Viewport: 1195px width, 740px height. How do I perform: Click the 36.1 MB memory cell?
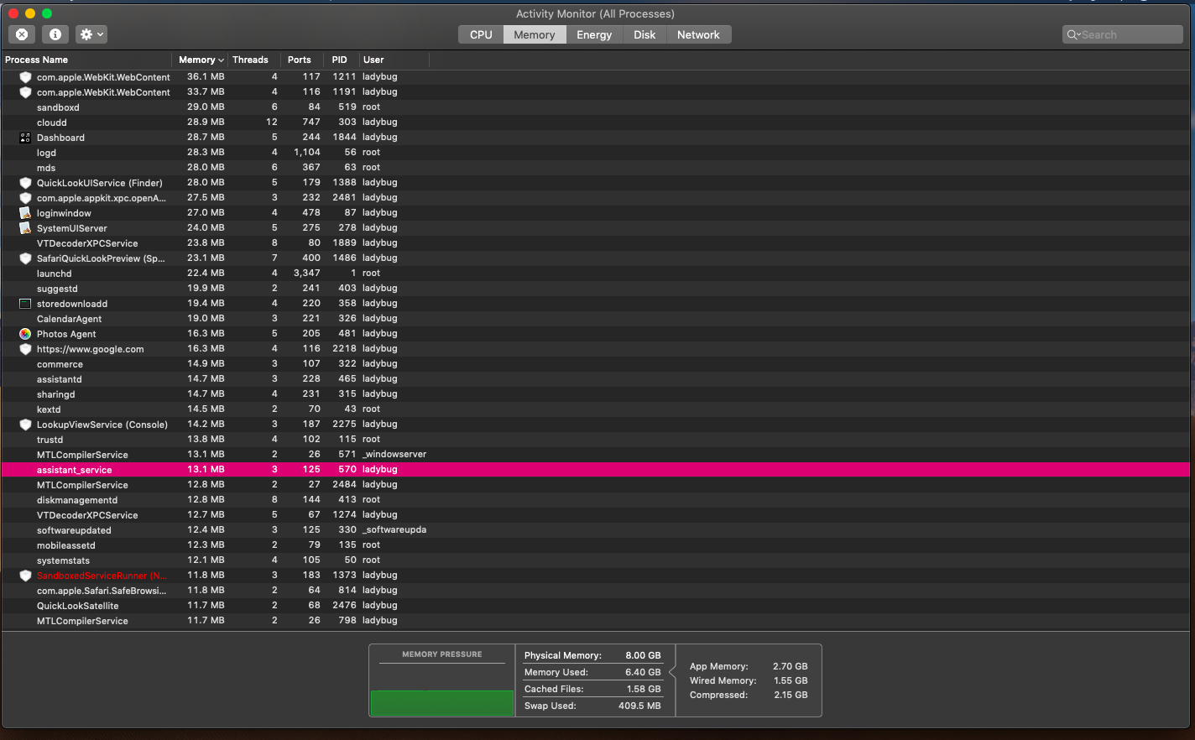pyautogui.click(x=206, y=76)
